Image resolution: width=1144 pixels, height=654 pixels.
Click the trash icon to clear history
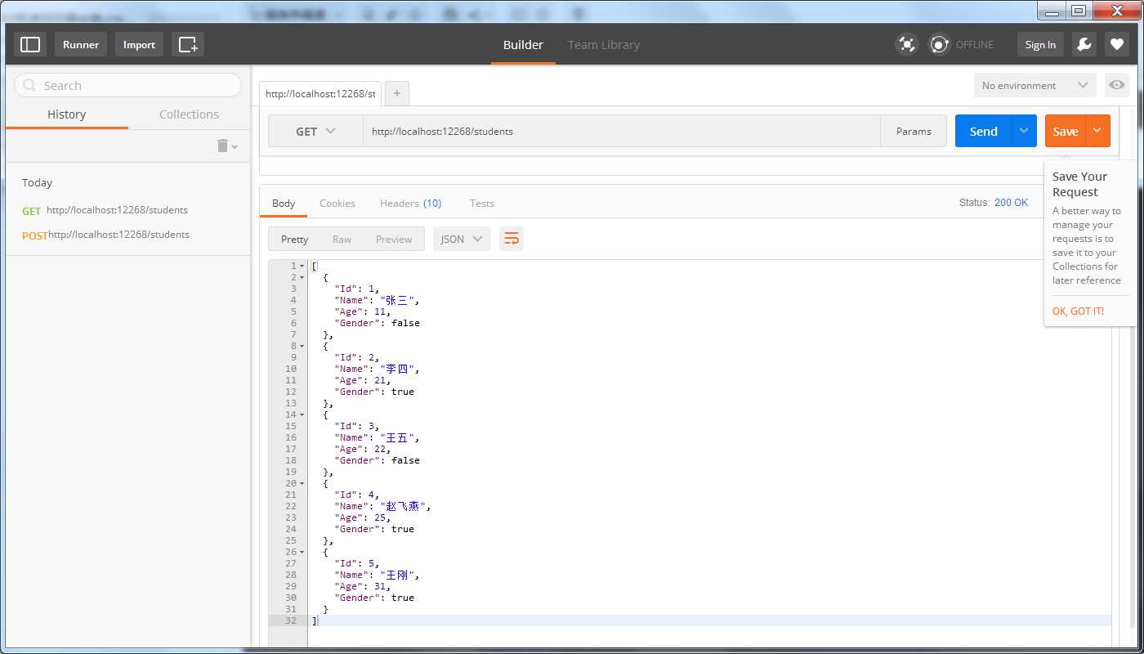click(223, 146)
